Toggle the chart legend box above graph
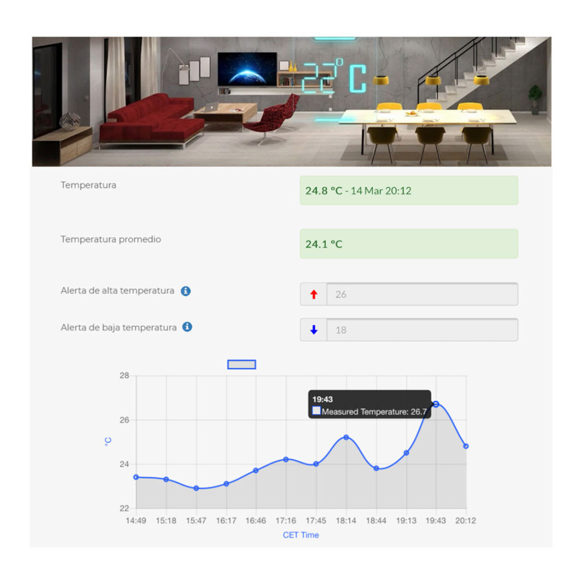This screenshot has height=583, width=583. [242, 365]
